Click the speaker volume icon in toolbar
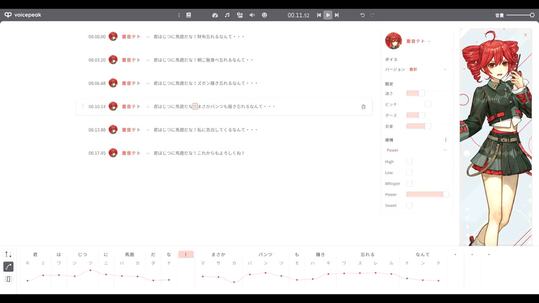 (x=252, y=15)
